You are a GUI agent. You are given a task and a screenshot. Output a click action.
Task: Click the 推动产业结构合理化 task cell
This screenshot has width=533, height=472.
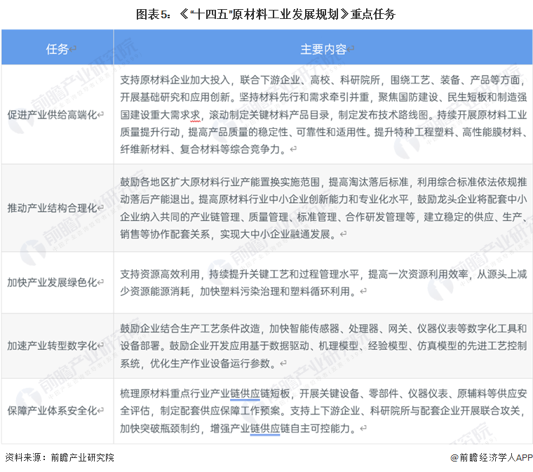(58, 208)
